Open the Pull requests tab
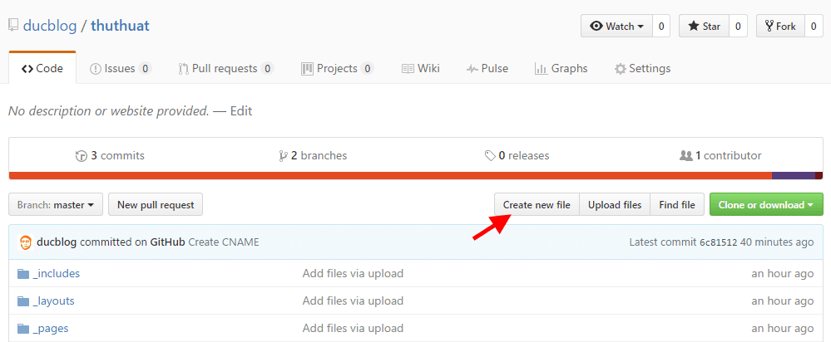This screenshot has height=342, width=831. click(x=226, y=69)
